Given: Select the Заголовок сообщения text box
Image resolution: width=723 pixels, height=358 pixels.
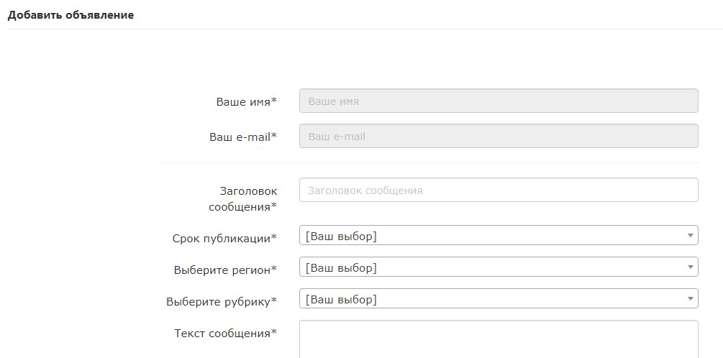Looking at the screenshot, I should tap(499, 190).
